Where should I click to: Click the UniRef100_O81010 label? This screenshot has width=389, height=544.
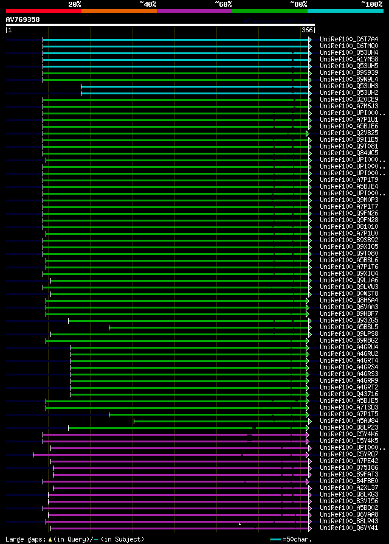point(349,226)
